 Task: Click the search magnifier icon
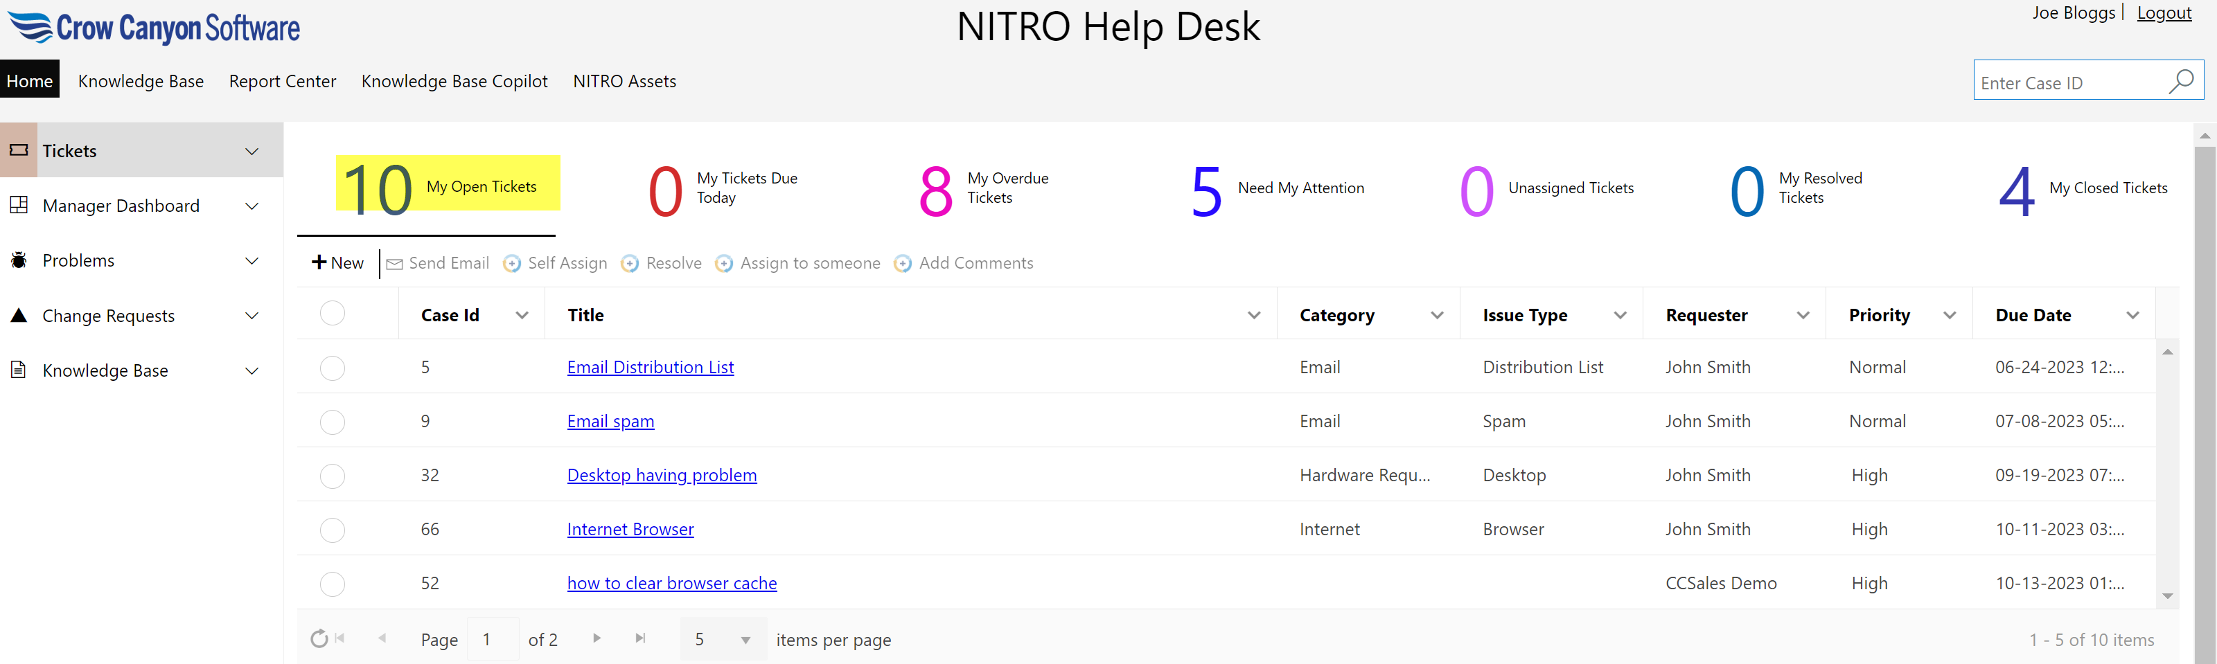pos(2181,82)
